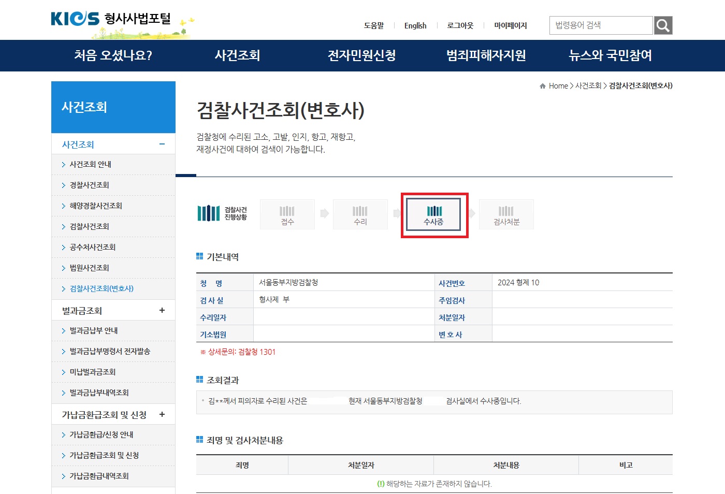Click the icon beside 죄명 및 검사처분내용

[199, 439]
